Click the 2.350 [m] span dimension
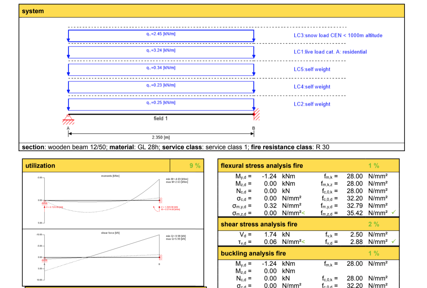This screenshot has width=427, height=288. point(161,137)
